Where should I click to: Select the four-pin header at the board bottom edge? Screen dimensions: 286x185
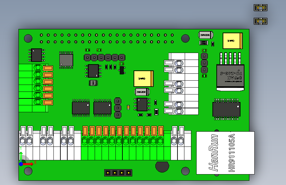[x=118, y=173]
